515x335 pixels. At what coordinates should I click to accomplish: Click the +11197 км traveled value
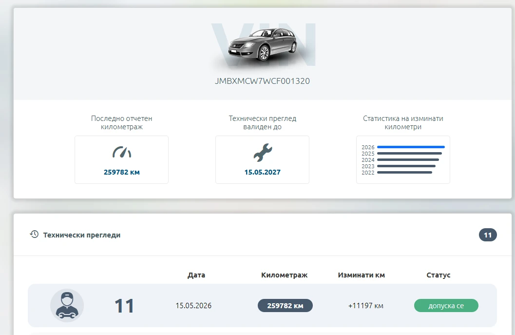366,306
